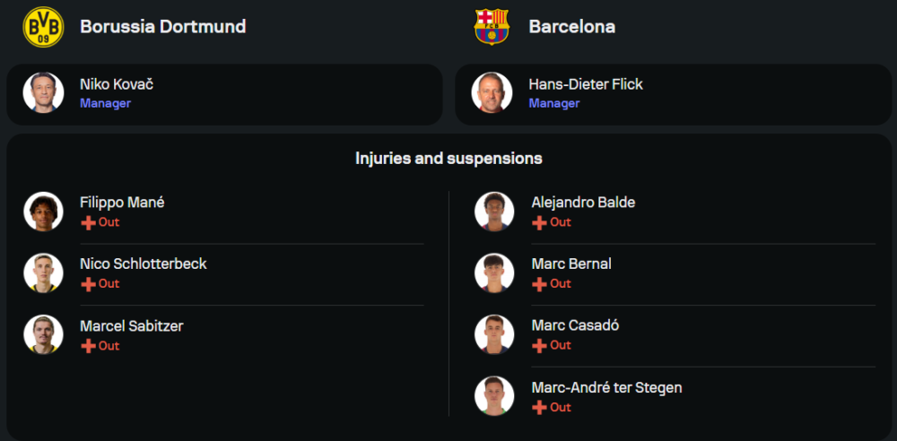Click the injury cross icon under Marcel Sabitzer
Image resolution: width=897 pixels, height=441 pixels.
click(88, 346)
